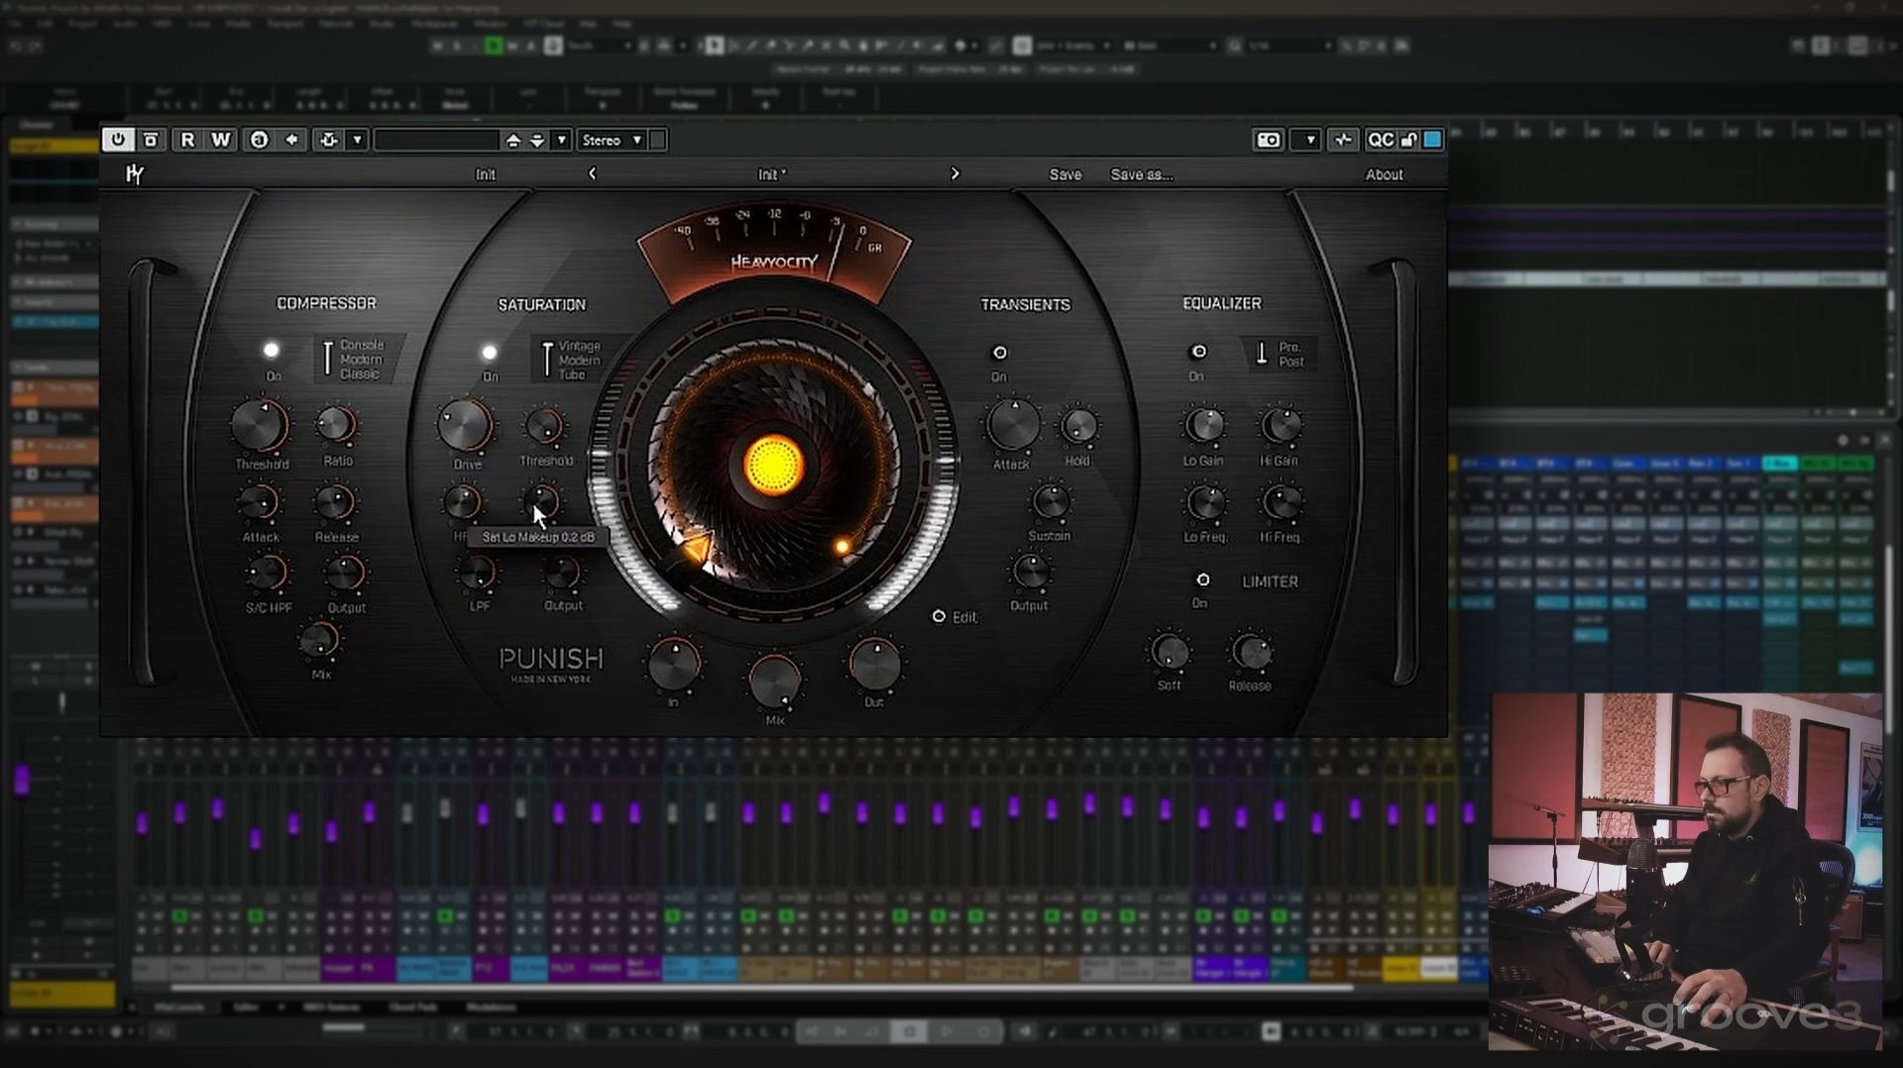The height and width of the screenshot is (1068, 1903).
Task: Enable Read automation (R) button
Action: pyautogui.click(x=186, y=140)
